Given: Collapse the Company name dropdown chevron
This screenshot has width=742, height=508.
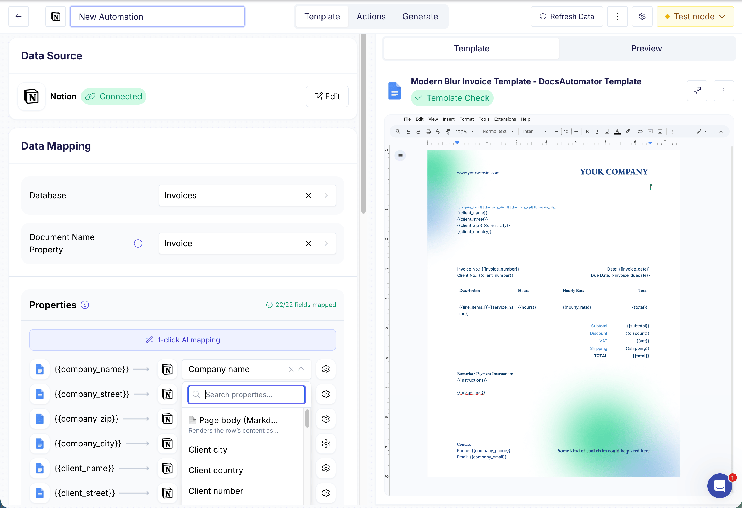Looking at the screenshot, I should (301, 369).
